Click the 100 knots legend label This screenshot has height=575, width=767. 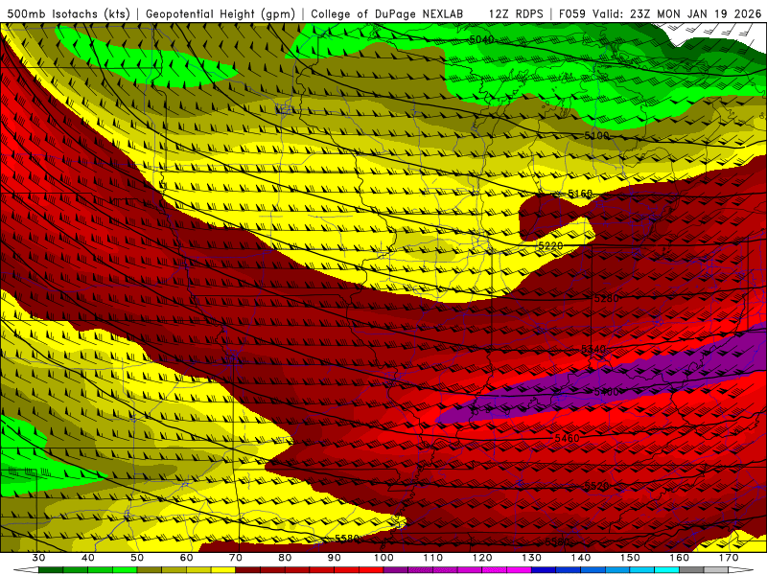click(x=384, y=558)
